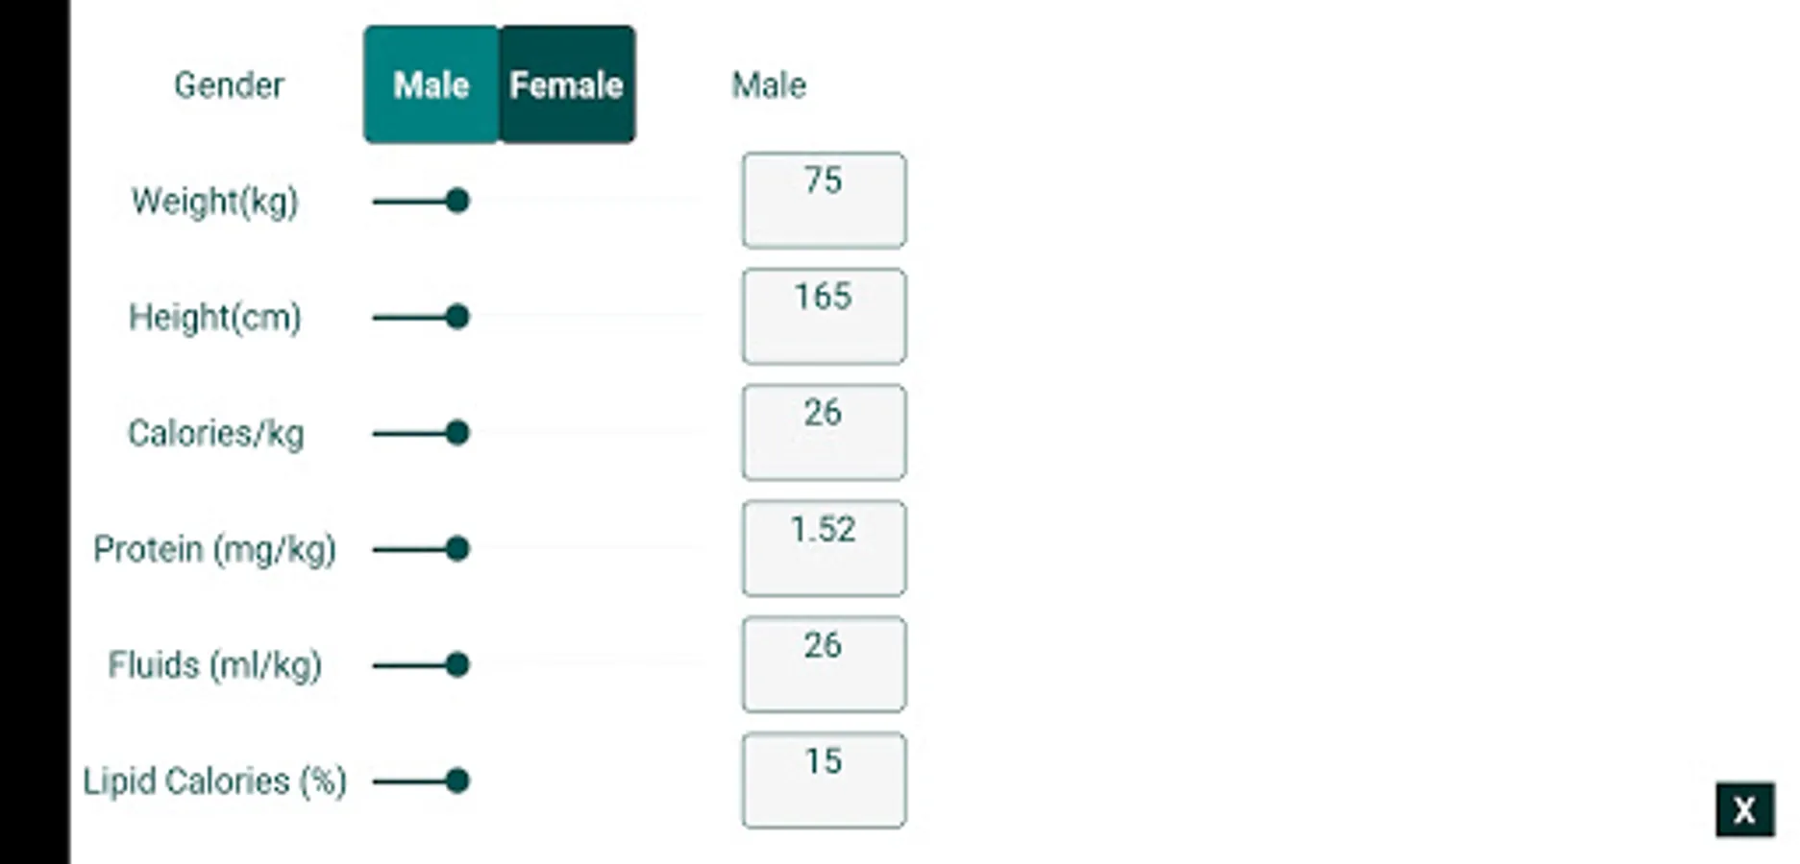Click the Protein (mg/kg) label
This screenshot has height=864, width=1800.
(215, 549)
